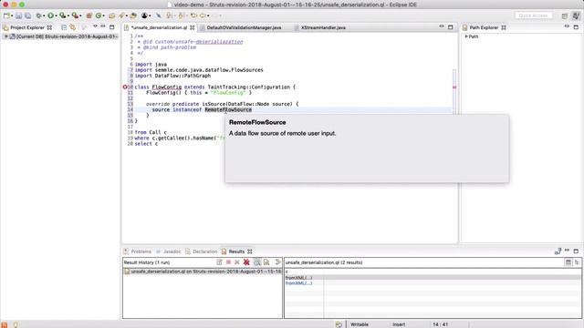The width and height of the screenshot is (584, 328).
Task: Click the pink stop icon in Result History
Action: 228,262
